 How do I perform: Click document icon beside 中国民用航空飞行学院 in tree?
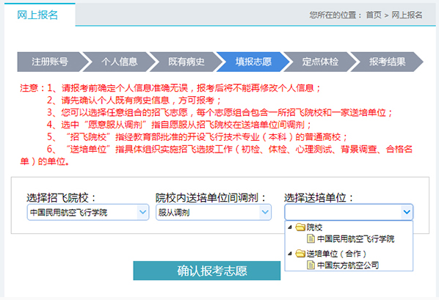(x=311, y=238)
